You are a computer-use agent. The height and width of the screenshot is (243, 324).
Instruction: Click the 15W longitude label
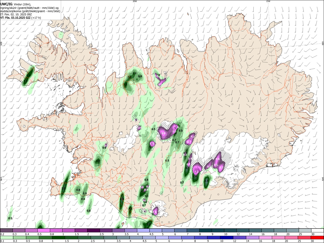point(268,1)
